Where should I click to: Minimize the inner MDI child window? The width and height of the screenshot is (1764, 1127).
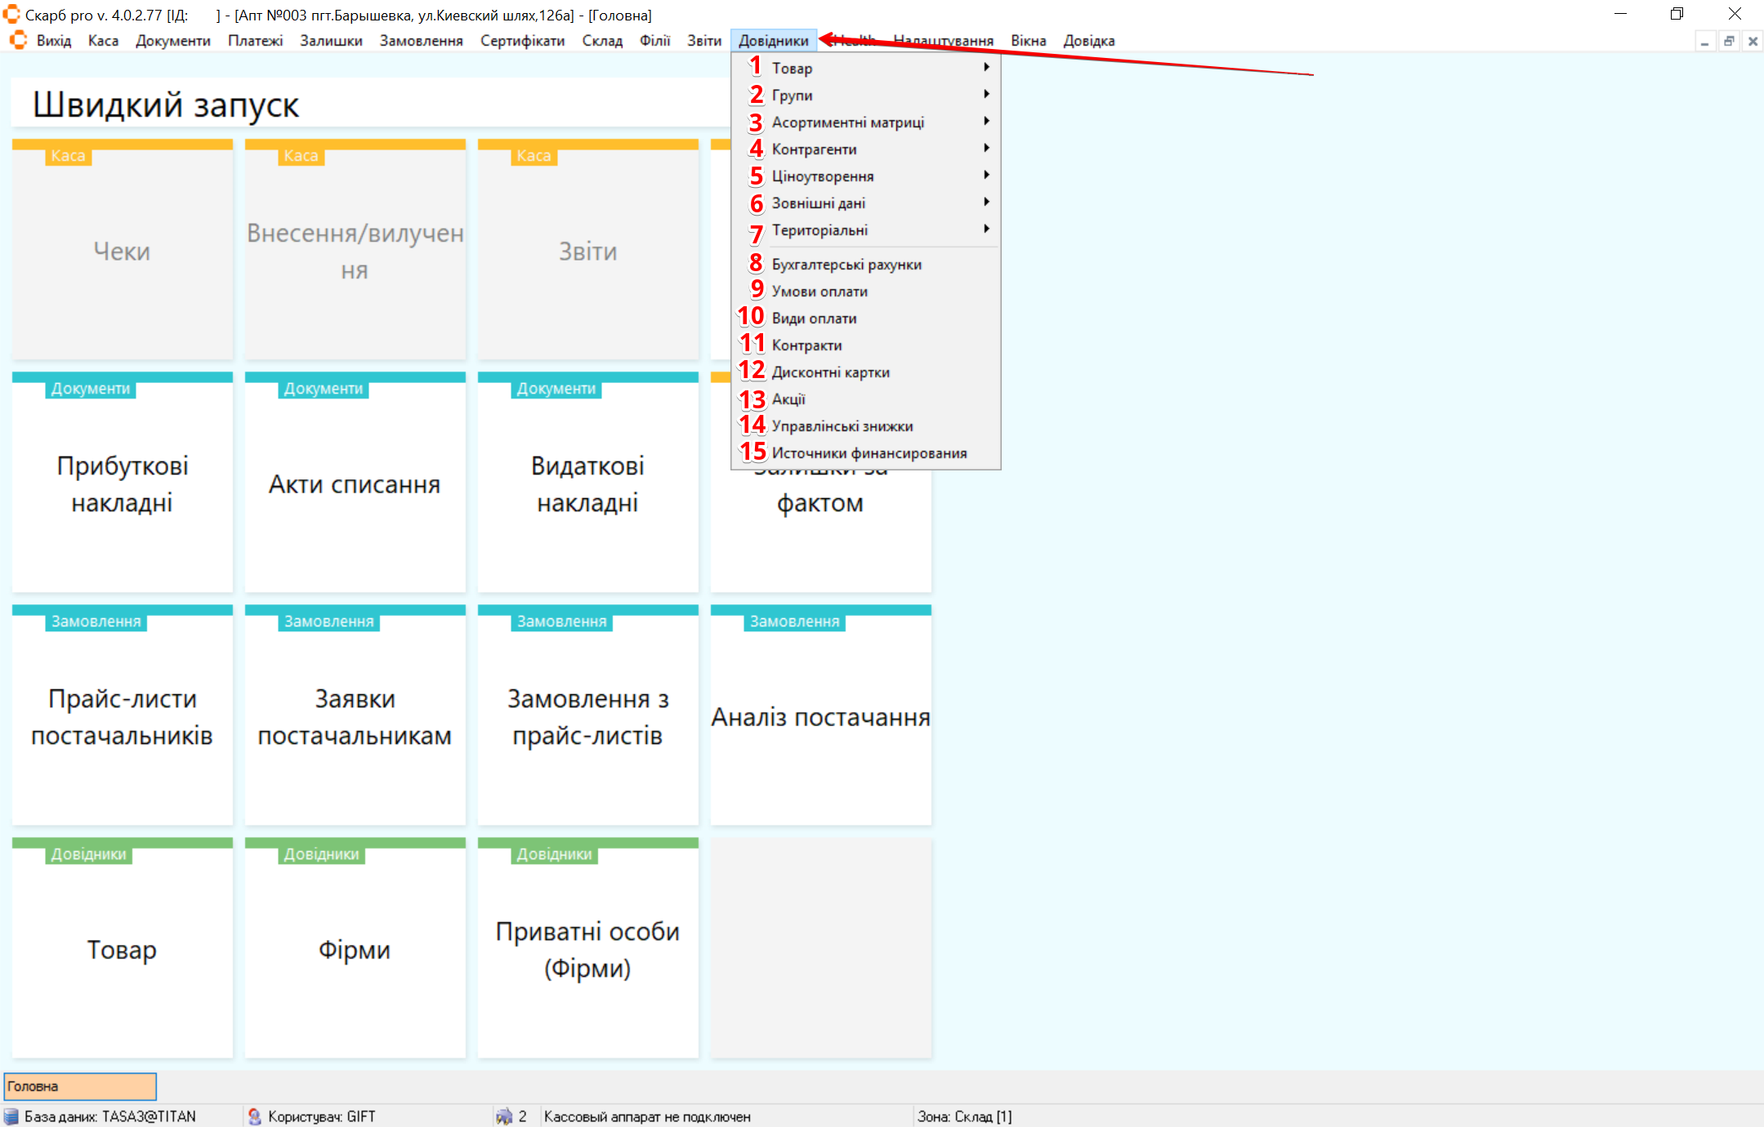click(x=1705, y=41)
